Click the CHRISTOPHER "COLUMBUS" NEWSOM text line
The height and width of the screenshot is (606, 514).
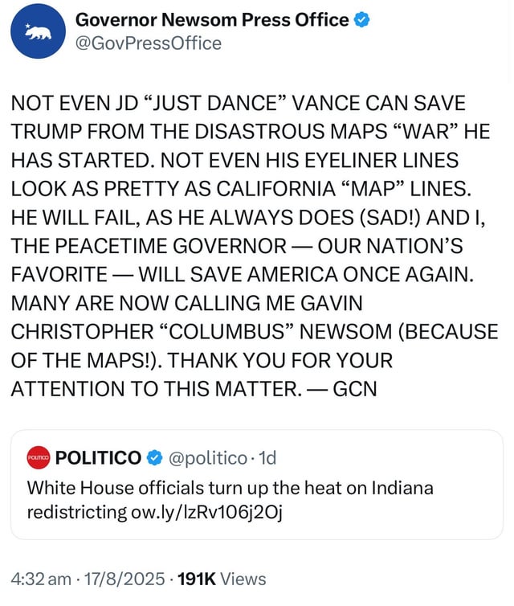pos(254,331)
